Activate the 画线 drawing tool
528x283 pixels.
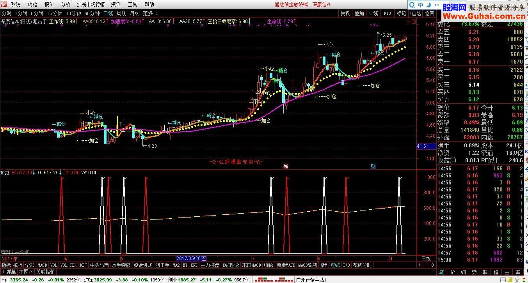[373, 13]
